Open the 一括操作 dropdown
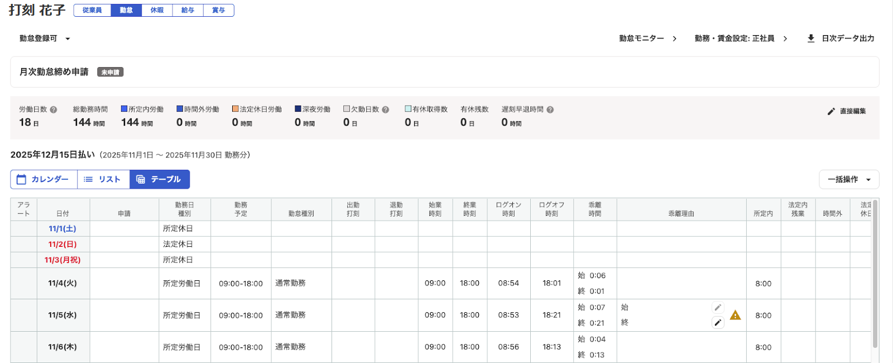Viewport: 893px width, 363px height. pos(849,179)
